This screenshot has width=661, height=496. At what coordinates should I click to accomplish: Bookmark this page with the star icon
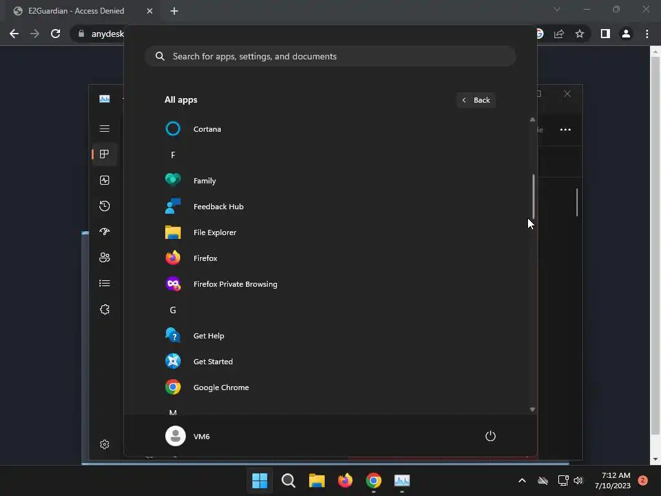pos(580,34)
